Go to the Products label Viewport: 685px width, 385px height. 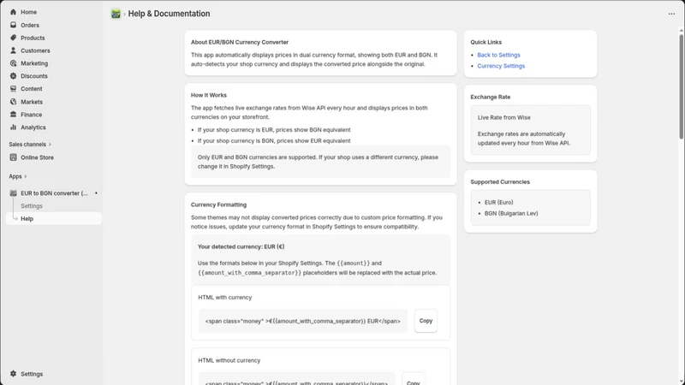click(x=33, y=38)
